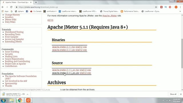Viewport: 183px width, 103px height.
Task: Download apache-jmeter-5.1.1.zip binary
Action: pyautogui.click(x=63, y=50)
